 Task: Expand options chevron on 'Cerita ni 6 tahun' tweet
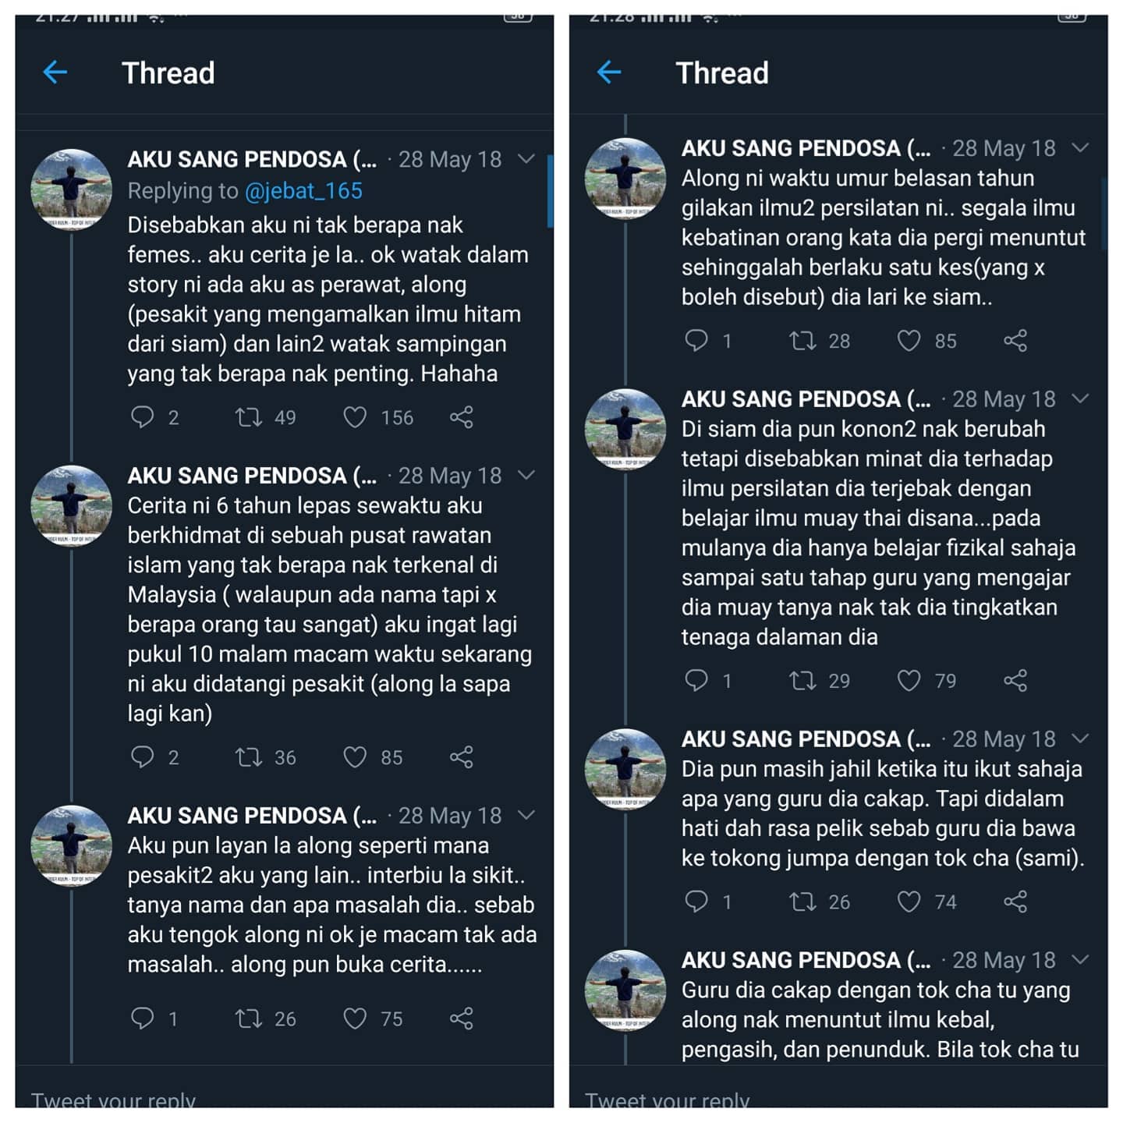pos(527,475)
